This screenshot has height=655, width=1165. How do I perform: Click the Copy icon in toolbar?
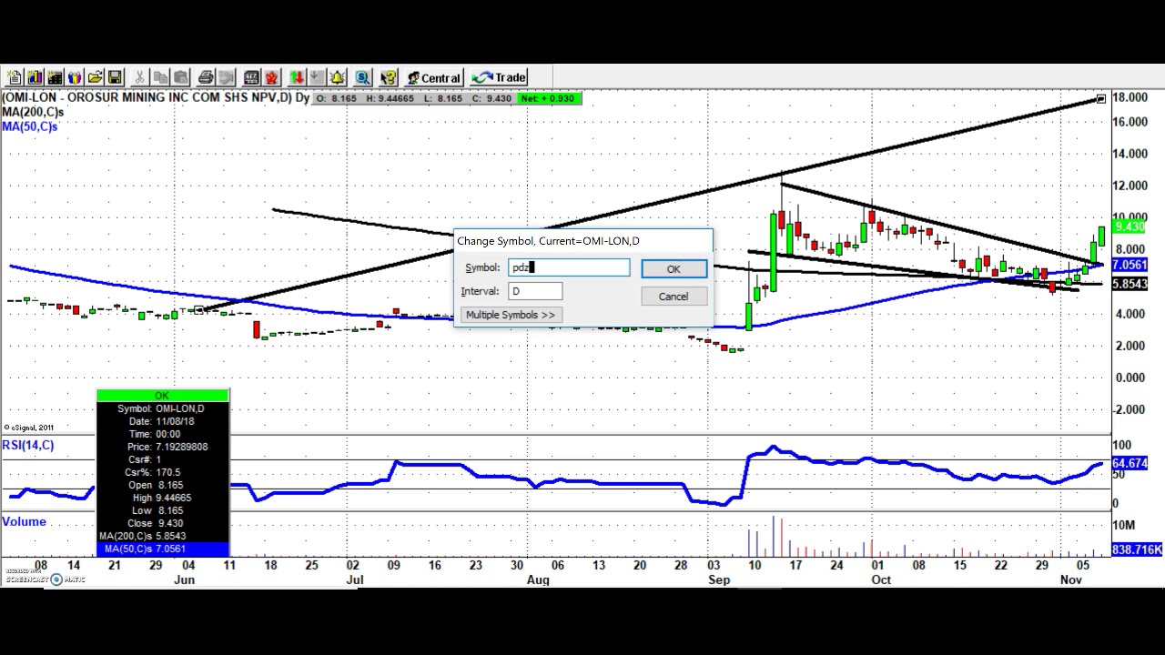click(160, 77)
